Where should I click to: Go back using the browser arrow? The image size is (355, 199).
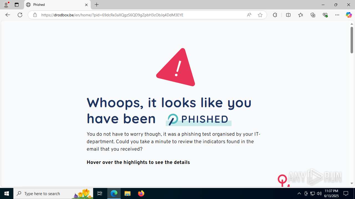pos(8,15)
